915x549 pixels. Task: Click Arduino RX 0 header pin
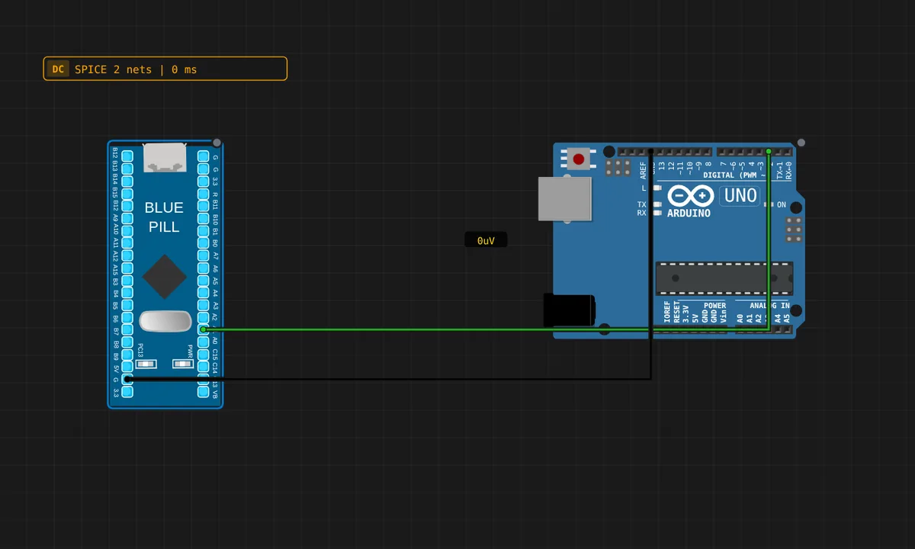pyautogui.click(x=788, y=152)
